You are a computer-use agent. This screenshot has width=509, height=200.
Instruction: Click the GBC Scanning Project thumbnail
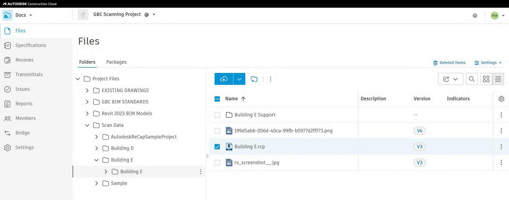coord(83,15)
